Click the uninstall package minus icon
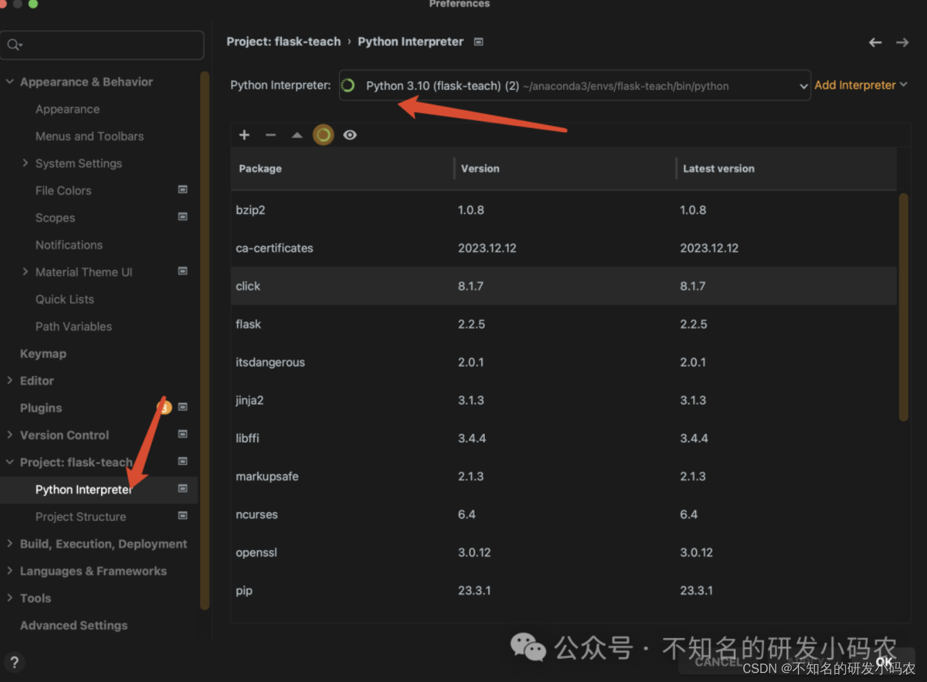Viewport: 927px width, 682px height. coord(270,135)
